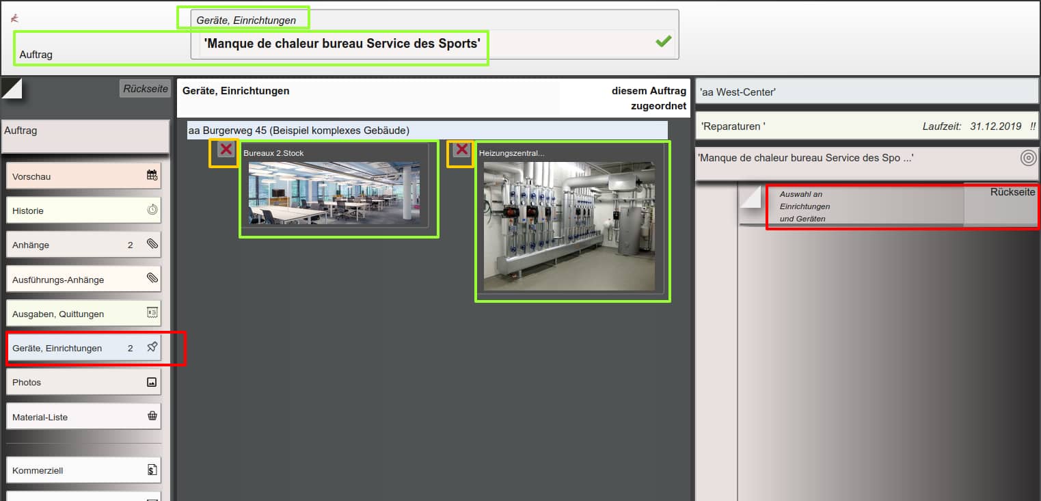
Task: Select the 'aa West-Center' field
Action: [x=866, y=92]
